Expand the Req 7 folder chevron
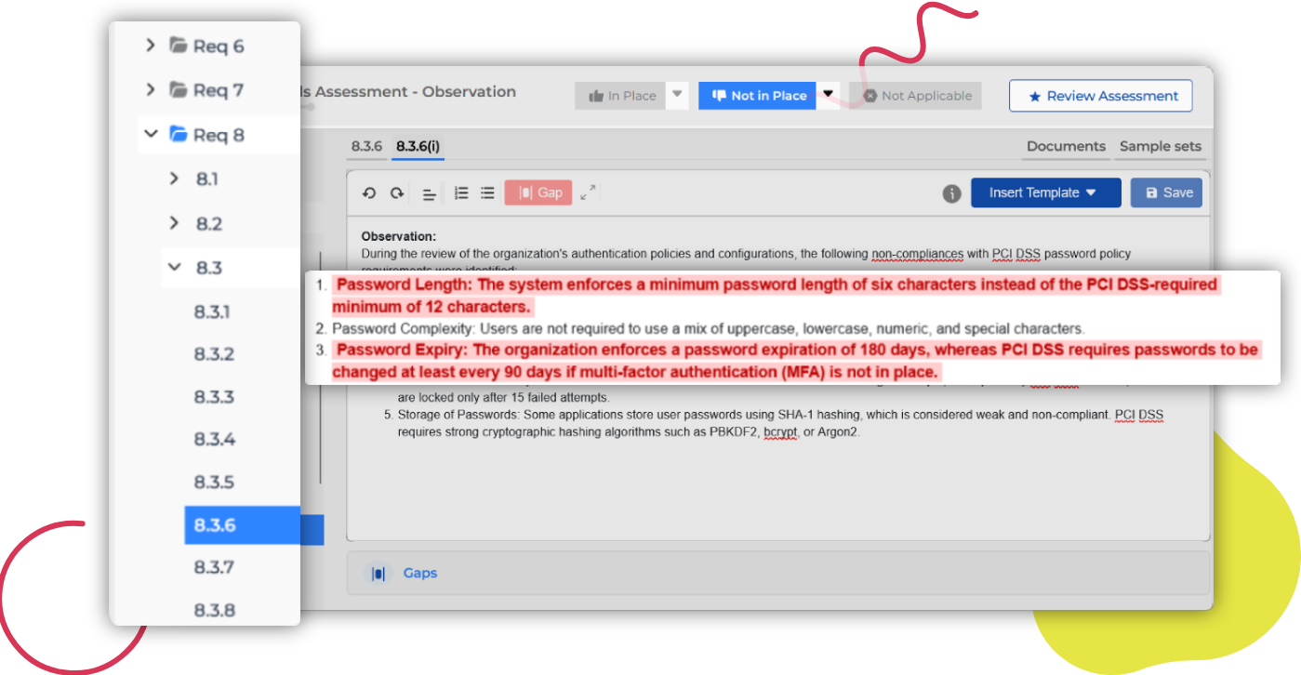The width and height of the screenshot is (1301, 675). (151, 89)
